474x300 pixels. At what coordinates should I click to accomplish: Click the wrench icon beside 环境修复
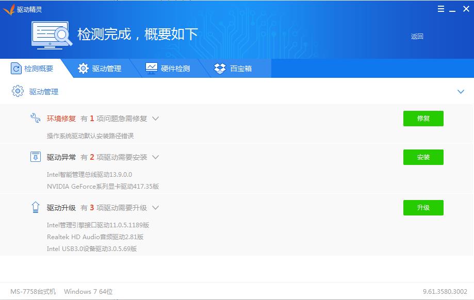pos(36,119)
